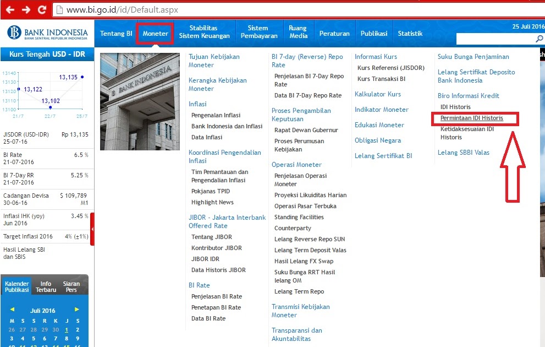Open Obligasi Negara link

tap(378, 140)
